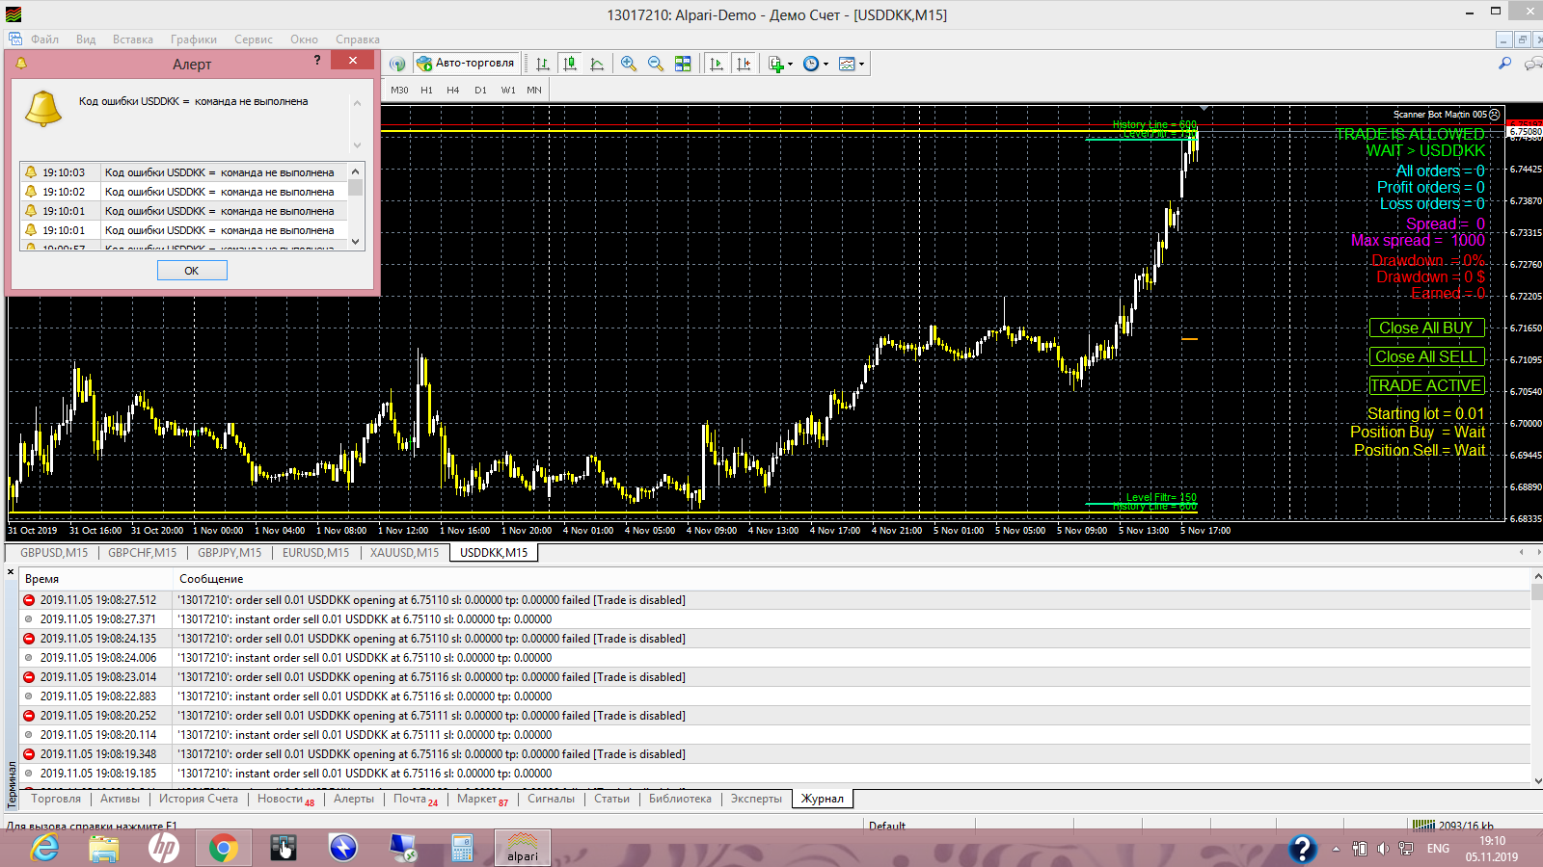Switch chart to bar chart mode
1543x867 pixels.
pyautogui.click(x=543, y=64)
